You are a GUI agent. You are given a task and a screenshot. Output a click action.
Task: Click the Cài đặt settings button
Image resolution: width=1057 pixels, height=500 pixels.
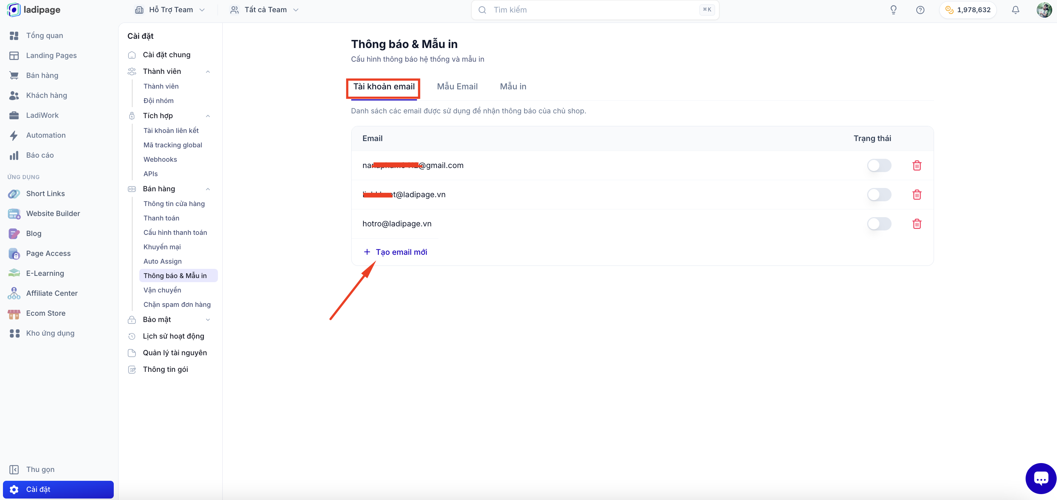(x=58, y=489)
